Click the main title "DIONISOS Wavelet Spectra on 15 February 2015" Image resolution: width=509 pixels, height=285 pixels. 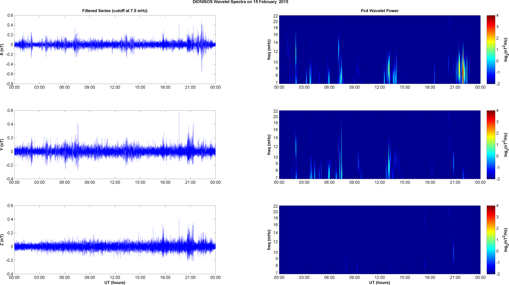click(x=240, y=2)
